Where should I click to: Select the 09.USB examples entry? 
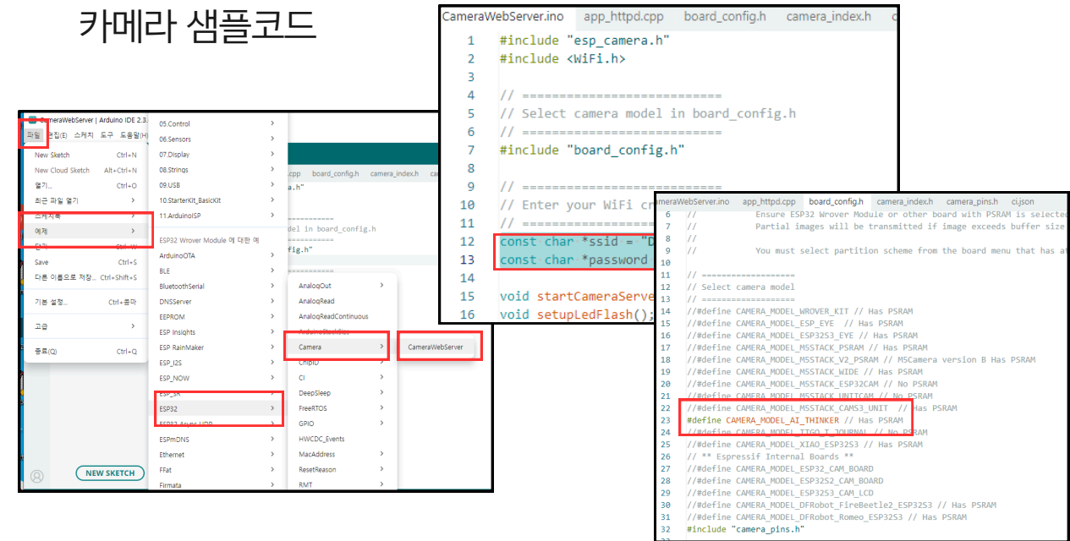click(217, 185)
